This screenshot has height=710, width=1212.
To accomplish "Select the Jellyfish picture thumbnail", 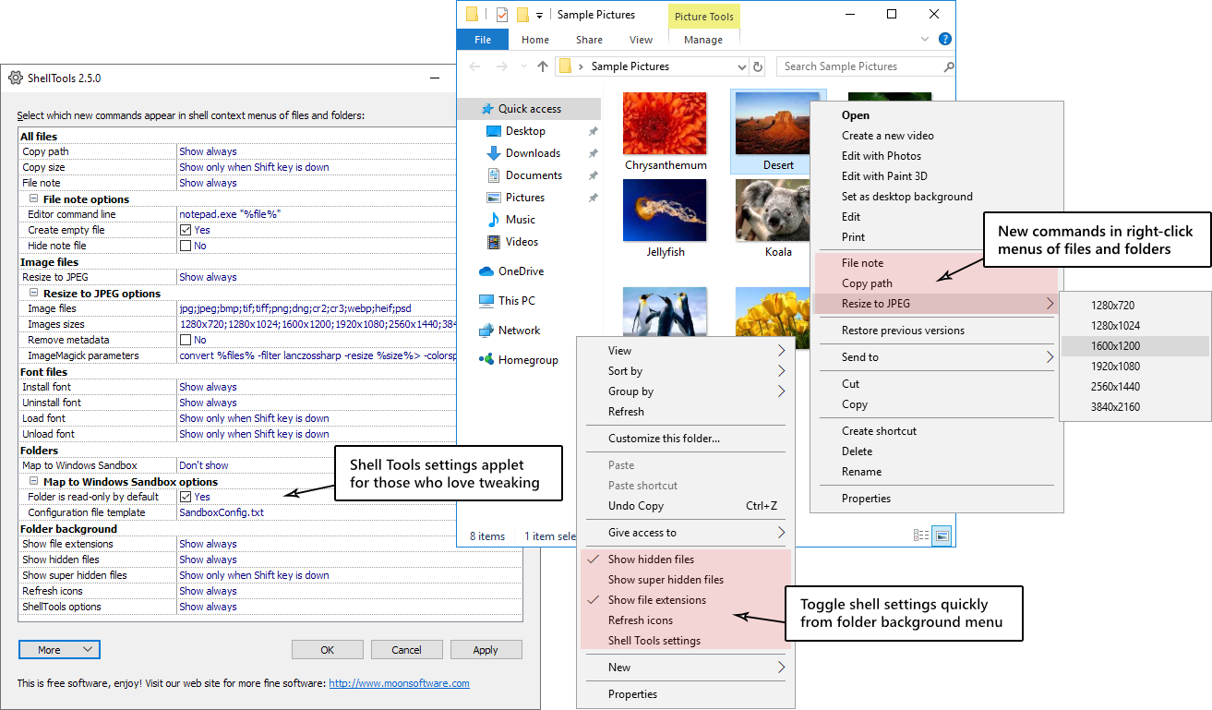I will coord(666,211).
